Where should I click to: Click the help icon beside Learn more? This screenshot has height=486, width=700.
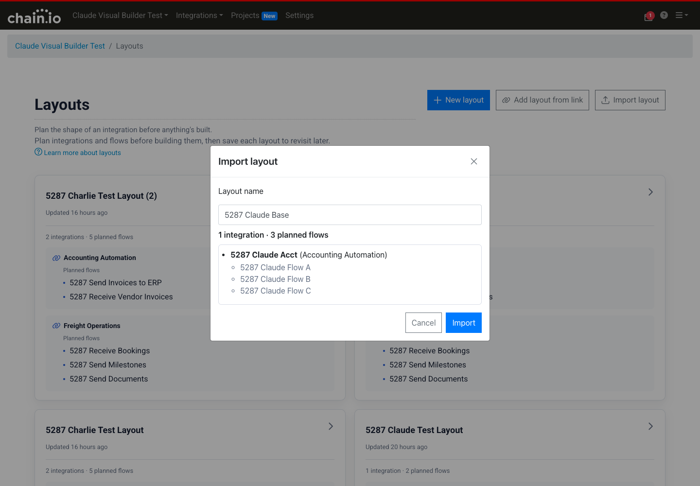point(38,152)
